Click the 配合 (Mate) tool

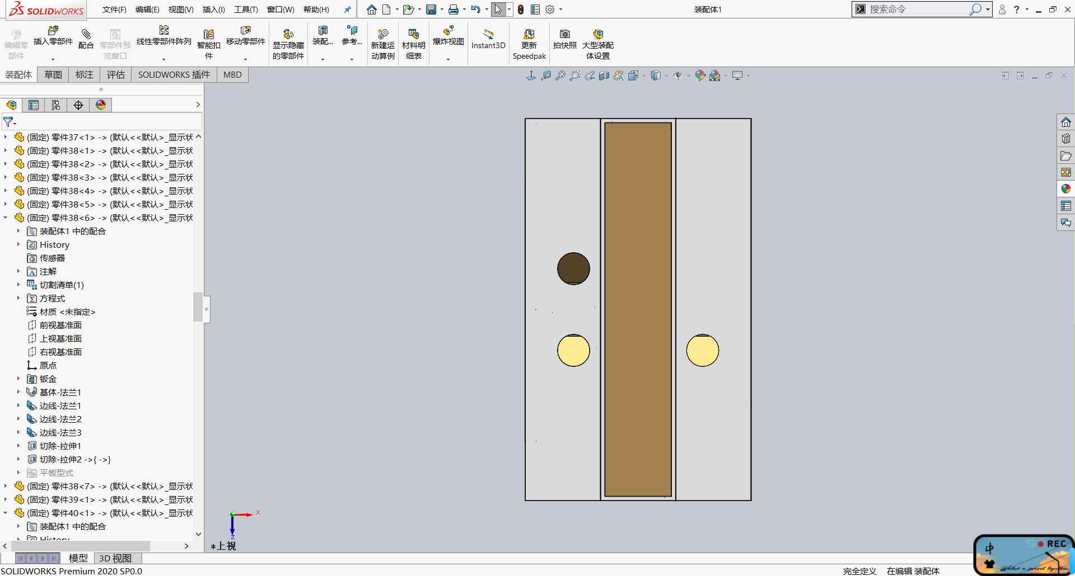pyautogui.click(x=86, y=39)
